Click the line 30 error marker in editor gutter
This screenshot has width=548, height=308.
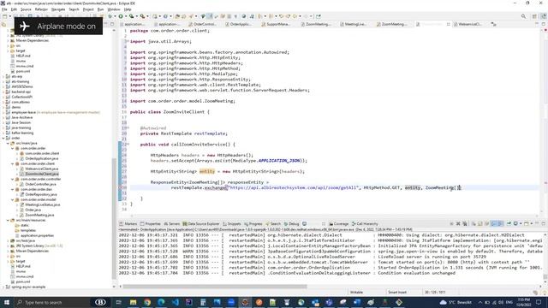(x=121, y=187)
